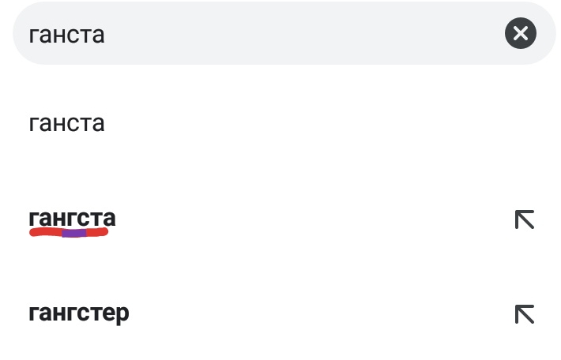Search for the bold "гангста" suggestion
This screenshot has width=561, height=360.
tap(72, 217)
